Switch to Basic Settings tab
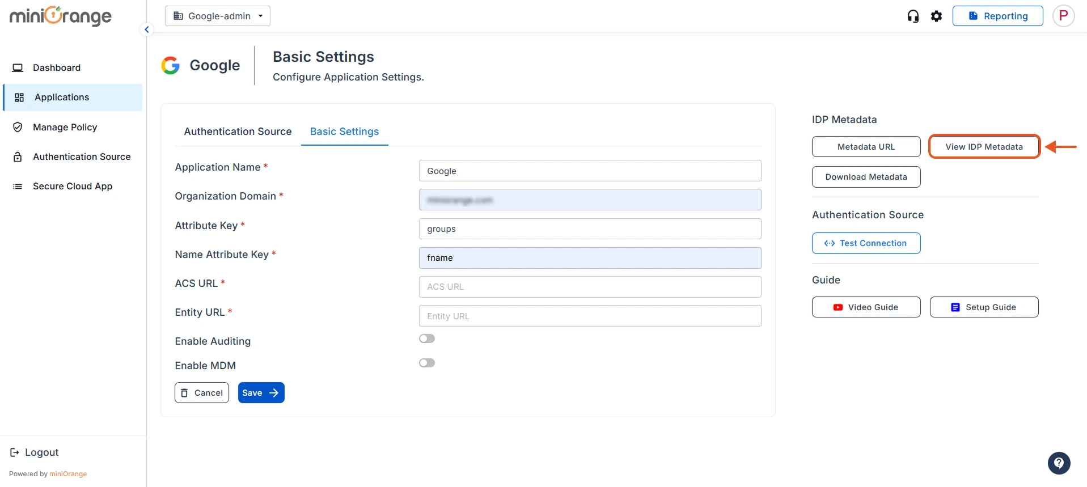The image size is (1087, 487). [x=344, y=132]
